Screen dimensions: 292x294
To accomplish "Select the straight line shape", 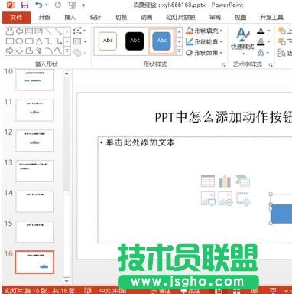I will [x=48, y=31].
